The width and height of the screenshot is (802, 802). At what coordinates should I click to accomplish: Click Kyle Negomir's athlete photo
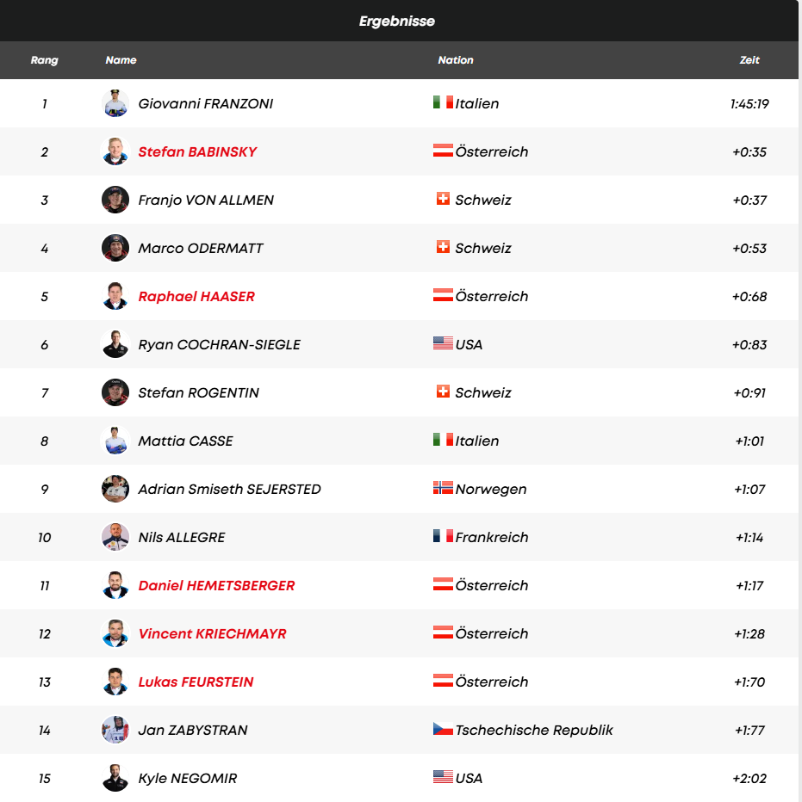115,778
